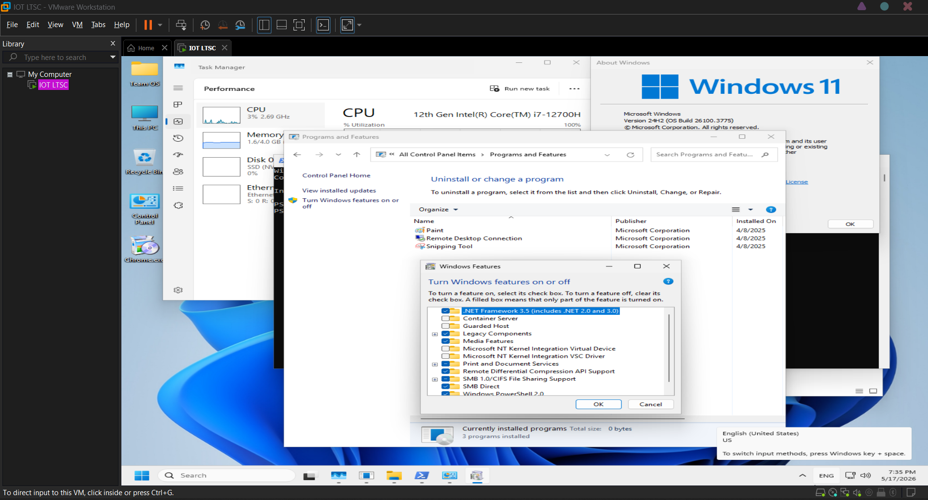
Task: Expand Print and Document Services node
Action: tap(435, 364)
